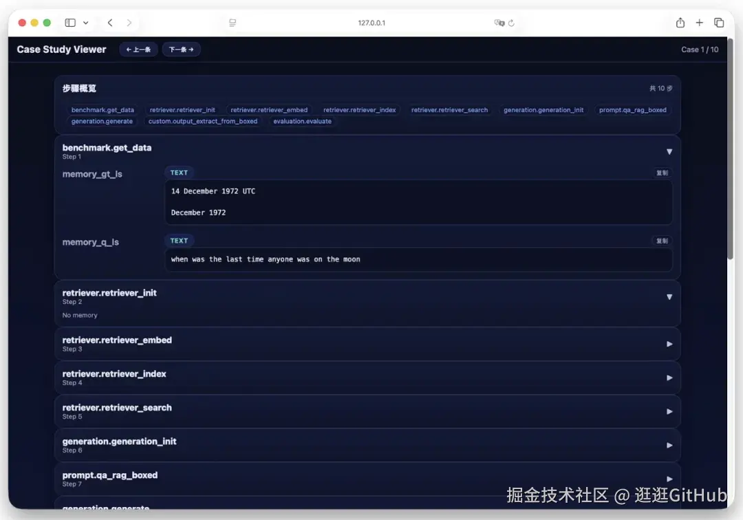Go to the previous case with 上一条
Screen dimensions: 743x520
[138, 49]
